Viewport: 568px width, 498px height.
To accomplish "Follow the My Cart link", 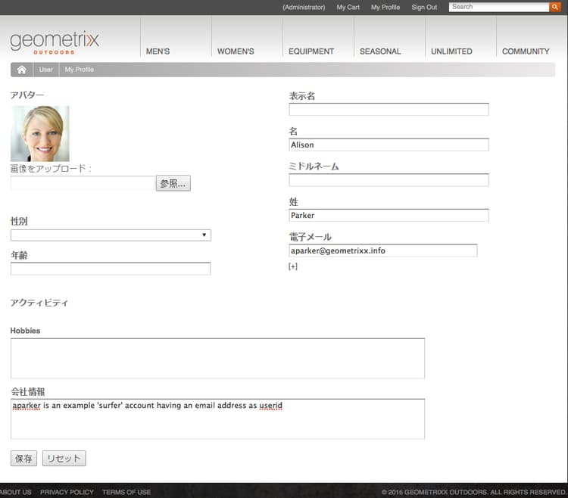I will pyautogui.click(x=348, y=8).
